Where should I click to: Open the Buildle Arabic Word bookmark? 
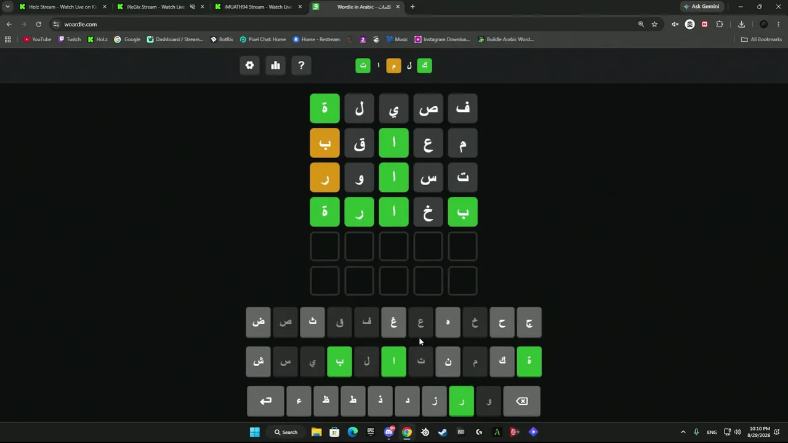pyautogui.click(x=506, y=39)
